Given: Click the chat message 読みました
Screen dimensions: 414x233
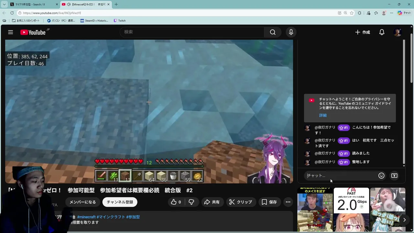Looking at the screenshot, I should 361,153.
